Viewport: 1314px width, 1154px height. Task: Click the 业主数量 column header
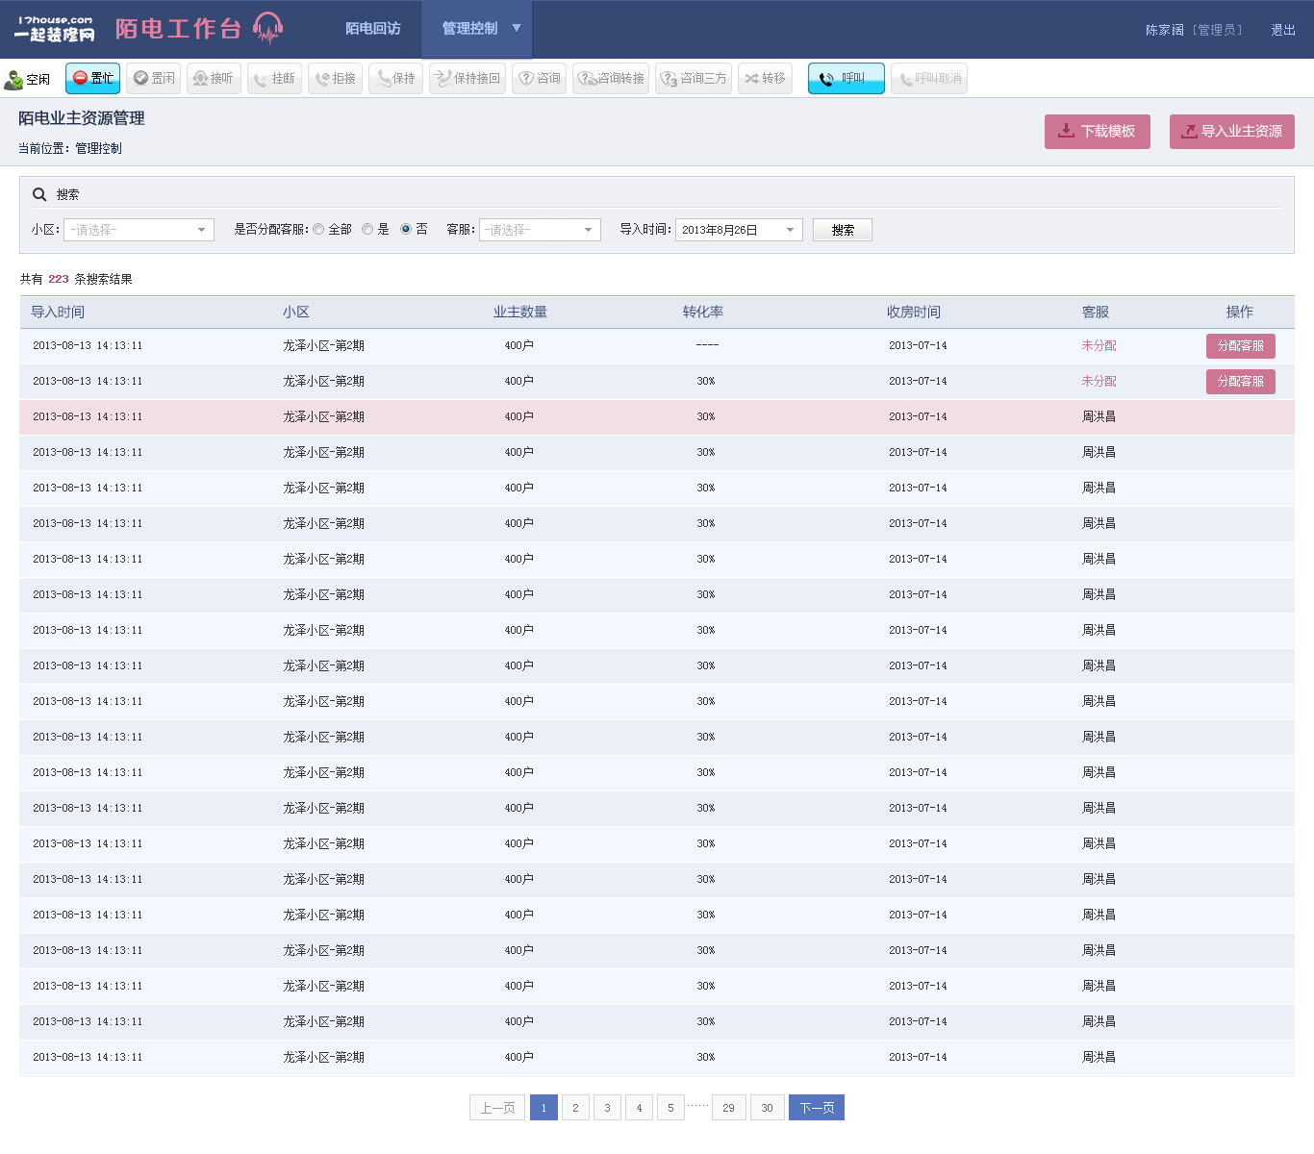click(x=520, y=313)
